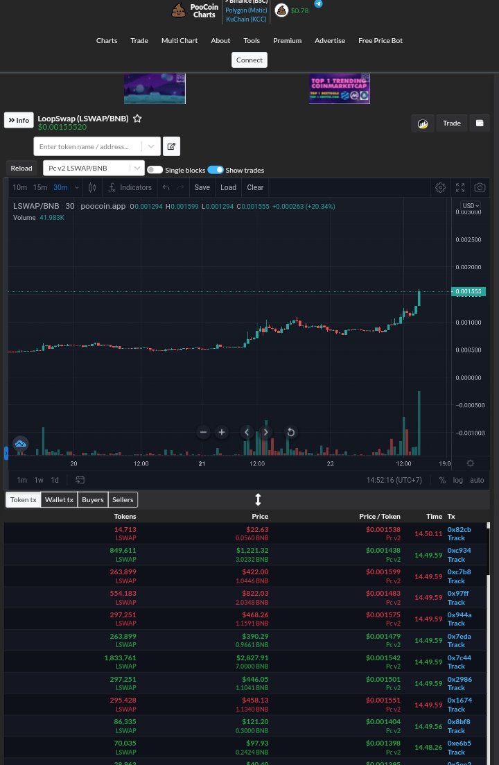Click the Connect wallet button
The height and width of the screenshot is (765, 499).
click(249, 60)
